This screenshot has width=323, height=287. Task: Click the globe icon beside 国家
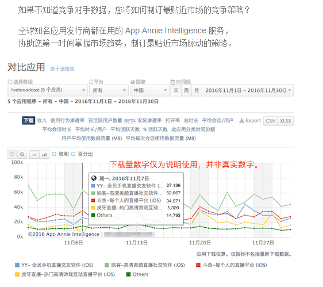pyautogui.click(x=133, y=82)
